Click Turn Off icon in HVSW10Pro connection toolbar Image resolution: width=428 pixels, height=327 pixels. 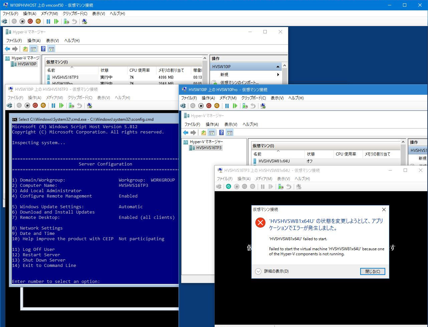pos(201,106)
